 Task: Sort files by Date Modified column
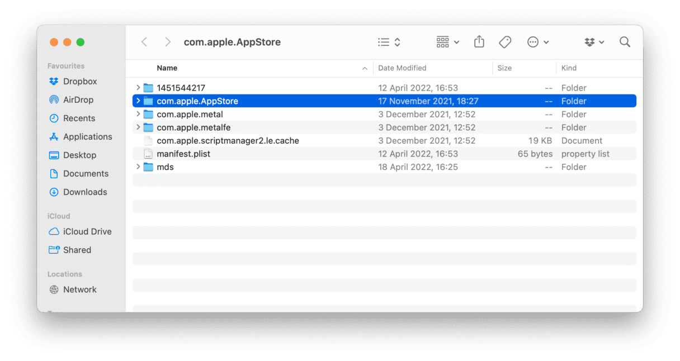402,68
